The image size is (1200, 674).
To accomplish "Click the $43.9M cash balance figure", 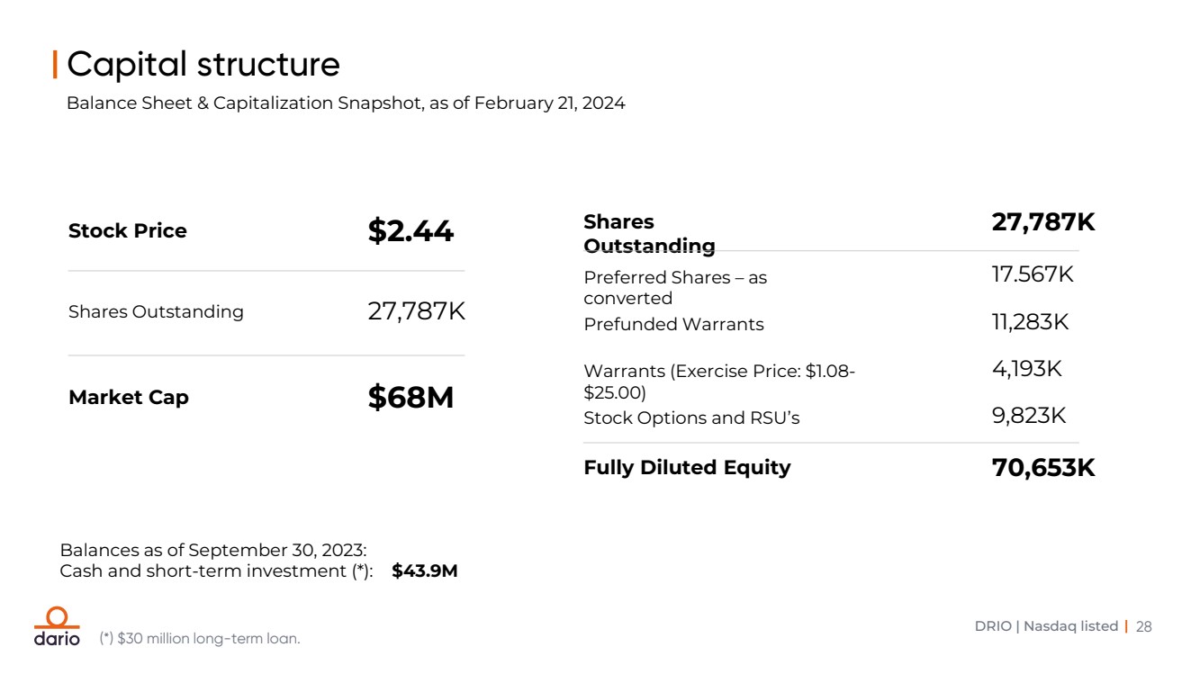I will (425, 571).
